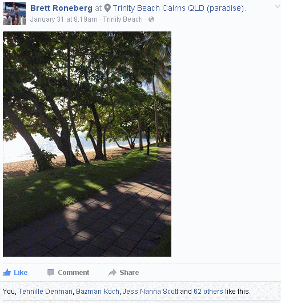Click the Share arrow icon
The image size is (281, 303).
click(x=113, y=273)
